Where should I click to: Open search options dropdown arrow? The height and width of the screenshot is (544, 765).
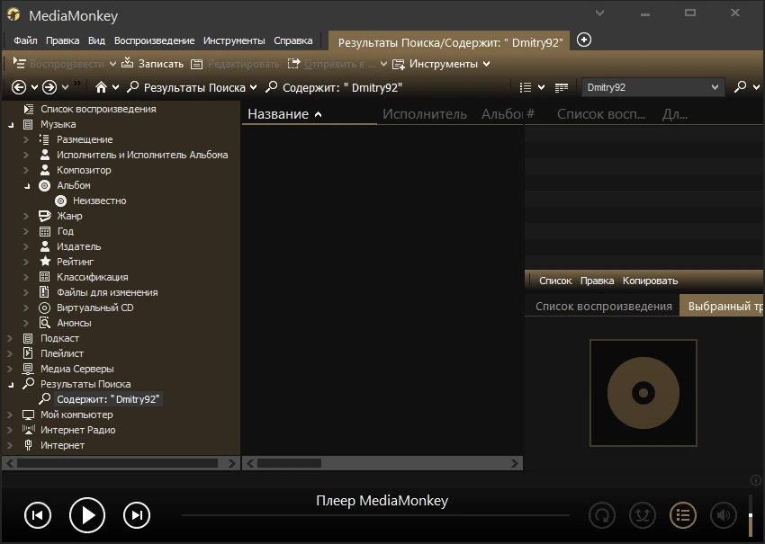[x=756, y=88]
